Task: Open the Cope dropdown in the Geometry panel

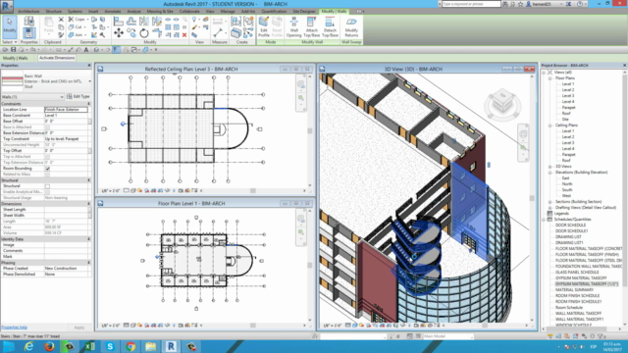Action: tap(87, 20)
